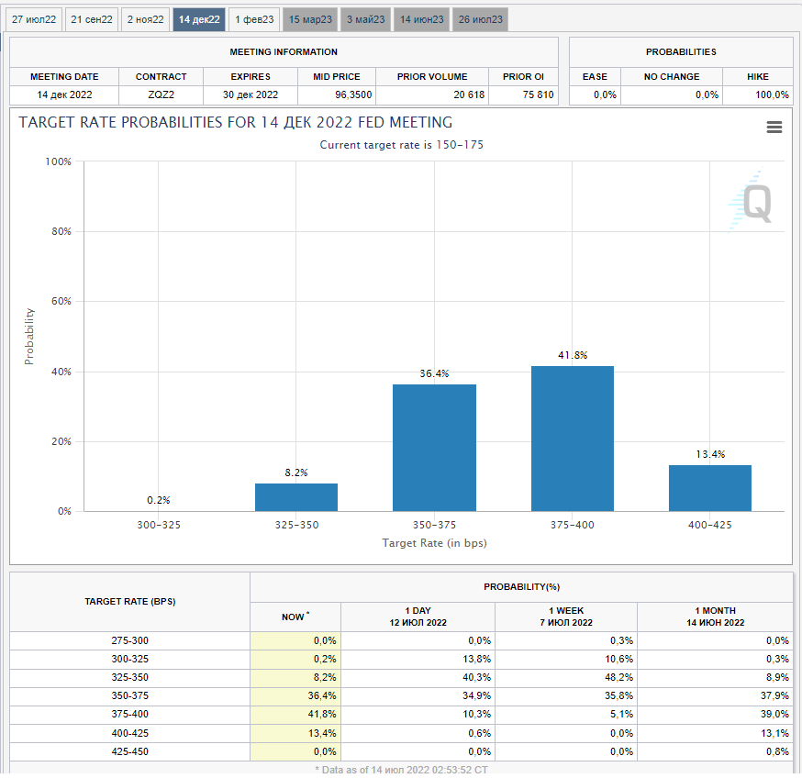Select the 325-350 bar at 8.2%
Viewport: 802px width, 778px height.
point(296,497)
